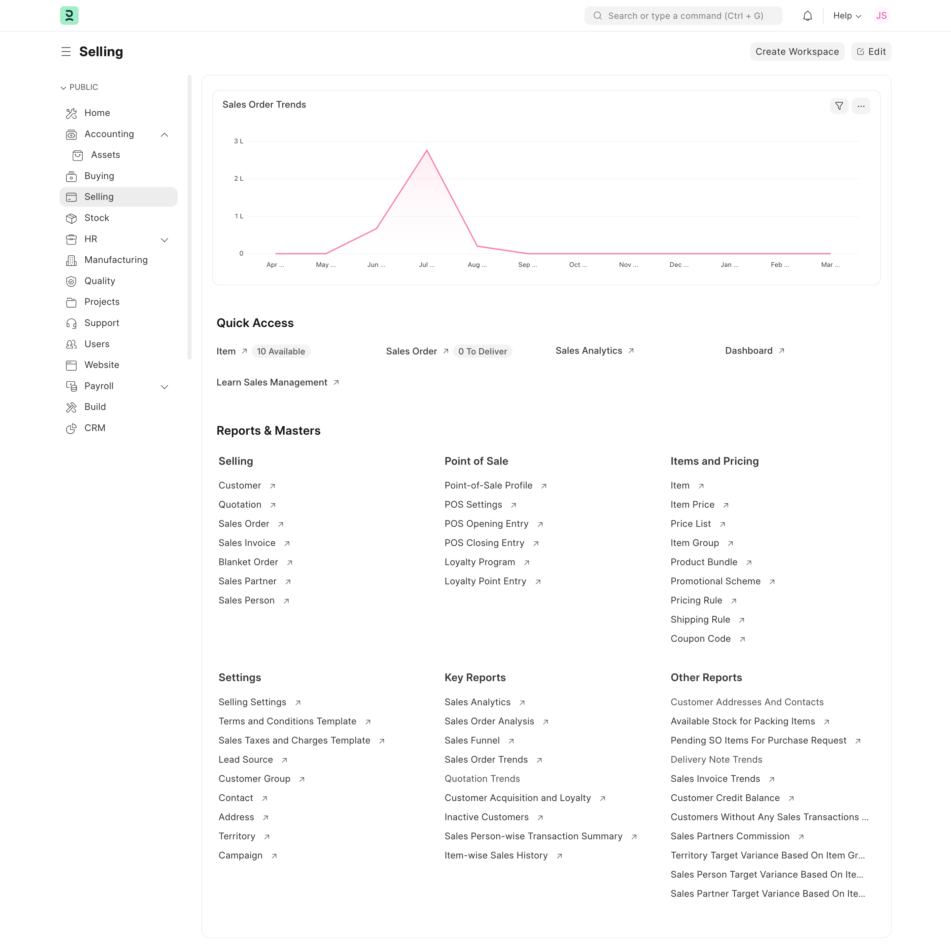Click the app logo in header
Image resolution: width=951 pixels, height=948 pixels.
click(69, 16)
